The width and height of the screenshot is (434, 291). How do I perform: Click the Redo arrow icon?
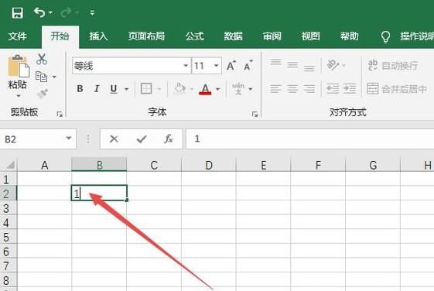tap(67, 12)
